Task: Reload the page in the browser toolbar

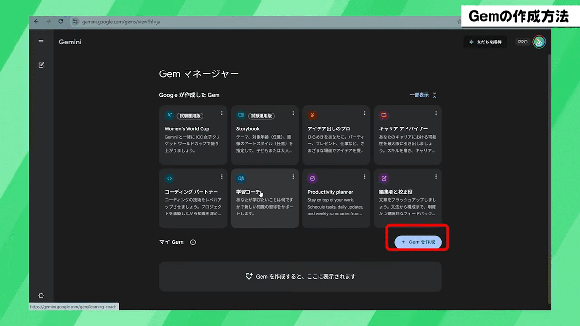Action: point(60,21)
